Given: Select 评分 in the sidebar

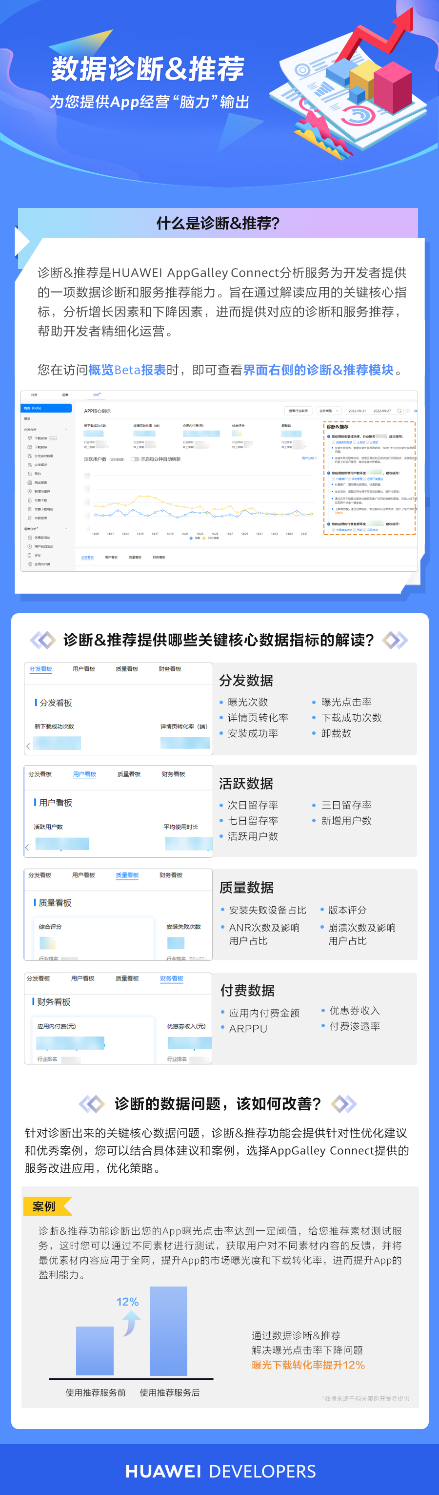Looking at the screenshot, I should click(x=34, y=556).
